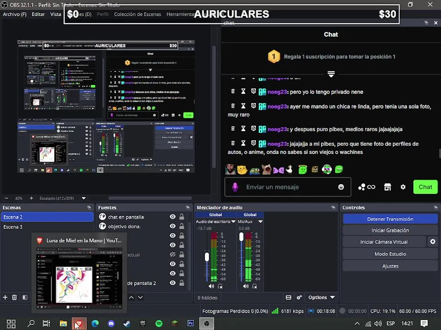Open Photoshop from the taskbar
The height and width of the screenshot is (330, 441).
(191, 324)
